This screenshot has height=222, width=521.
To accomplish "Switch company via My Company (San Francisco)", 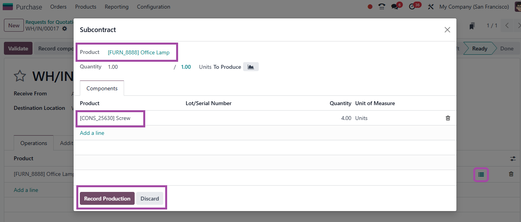I will (474, 7).
